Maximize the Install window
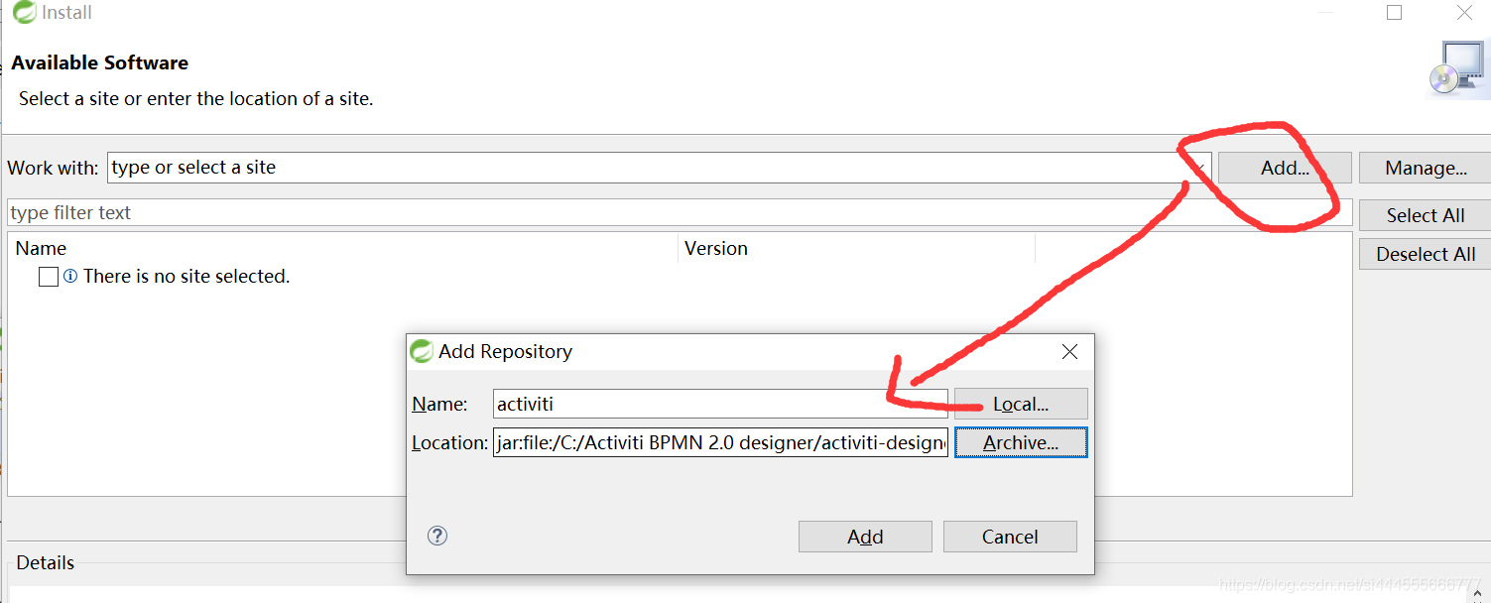The width and height of the screenshot is (1491, 603). click(1394, 13)
